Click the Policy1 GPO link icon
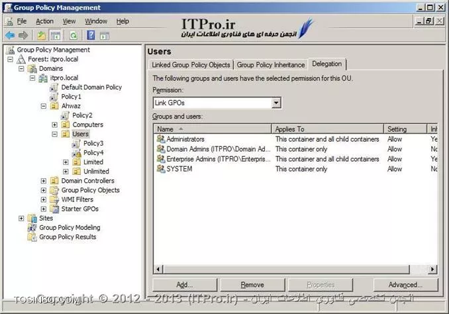This screenshot has height=314, width=449. point(54,97)
